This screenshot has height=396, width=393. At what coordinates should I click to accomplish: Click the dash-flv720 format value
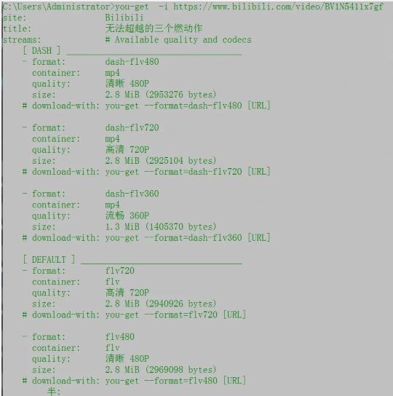[x=132, y=127]
